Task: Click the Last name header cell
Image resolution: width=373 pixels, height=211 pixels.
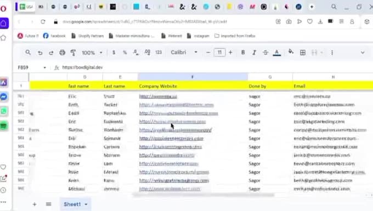Action: pos(120,86)
